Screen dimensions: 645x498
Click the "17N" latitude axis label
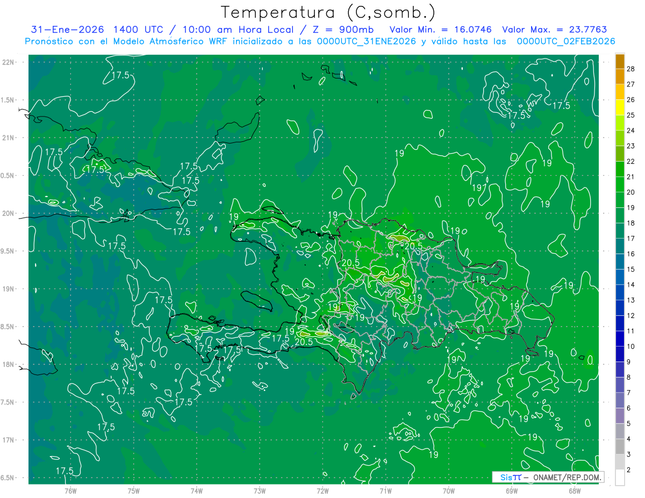[x=9, y=440]
